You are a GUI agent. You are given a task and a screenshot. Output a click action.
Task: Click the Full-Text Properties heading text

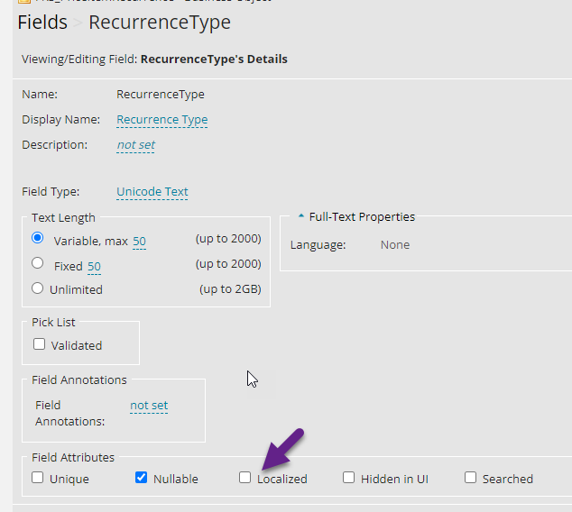click(362, 217)
